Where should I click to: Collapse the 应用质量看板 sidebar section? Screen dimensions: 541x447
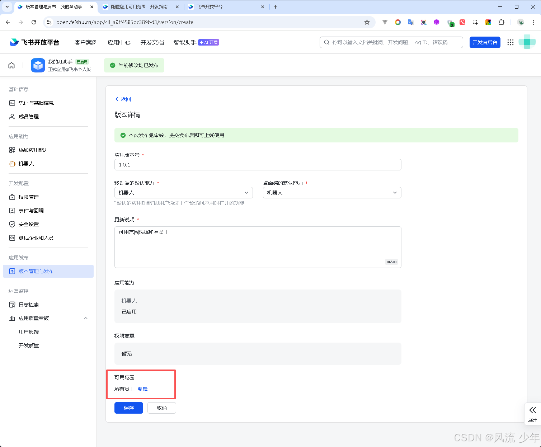point(86,318)
